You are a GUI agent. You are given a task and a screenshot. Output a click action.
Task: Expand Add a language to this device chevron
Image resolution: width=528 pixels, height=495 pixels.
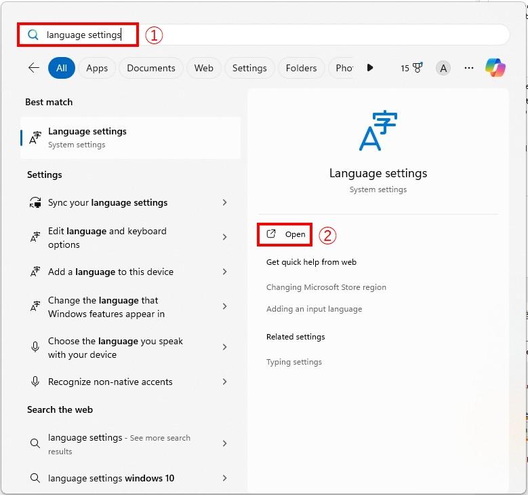[x=224, y=272]
